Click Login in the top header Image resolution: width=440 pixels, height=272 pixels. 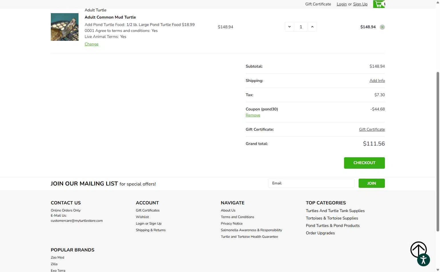[x=341, y=4]
